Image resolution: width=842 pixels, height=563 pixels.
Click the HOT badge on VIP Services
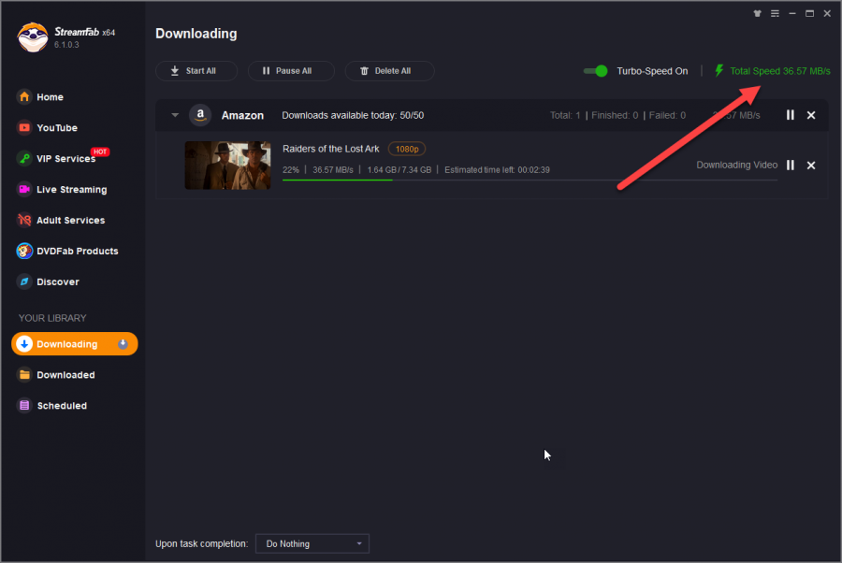coord(100,152)
